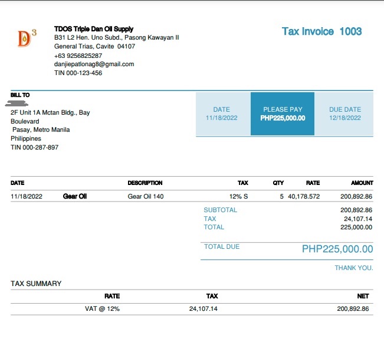This screenshot has height=341, width=384.
Task: Click the AMOUNT column header
Action: pos(362,183)
